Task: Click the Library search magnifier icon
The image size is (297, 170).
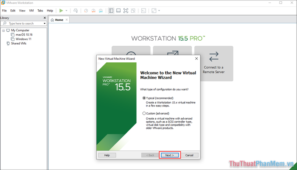Action: [x=5, y=23]
